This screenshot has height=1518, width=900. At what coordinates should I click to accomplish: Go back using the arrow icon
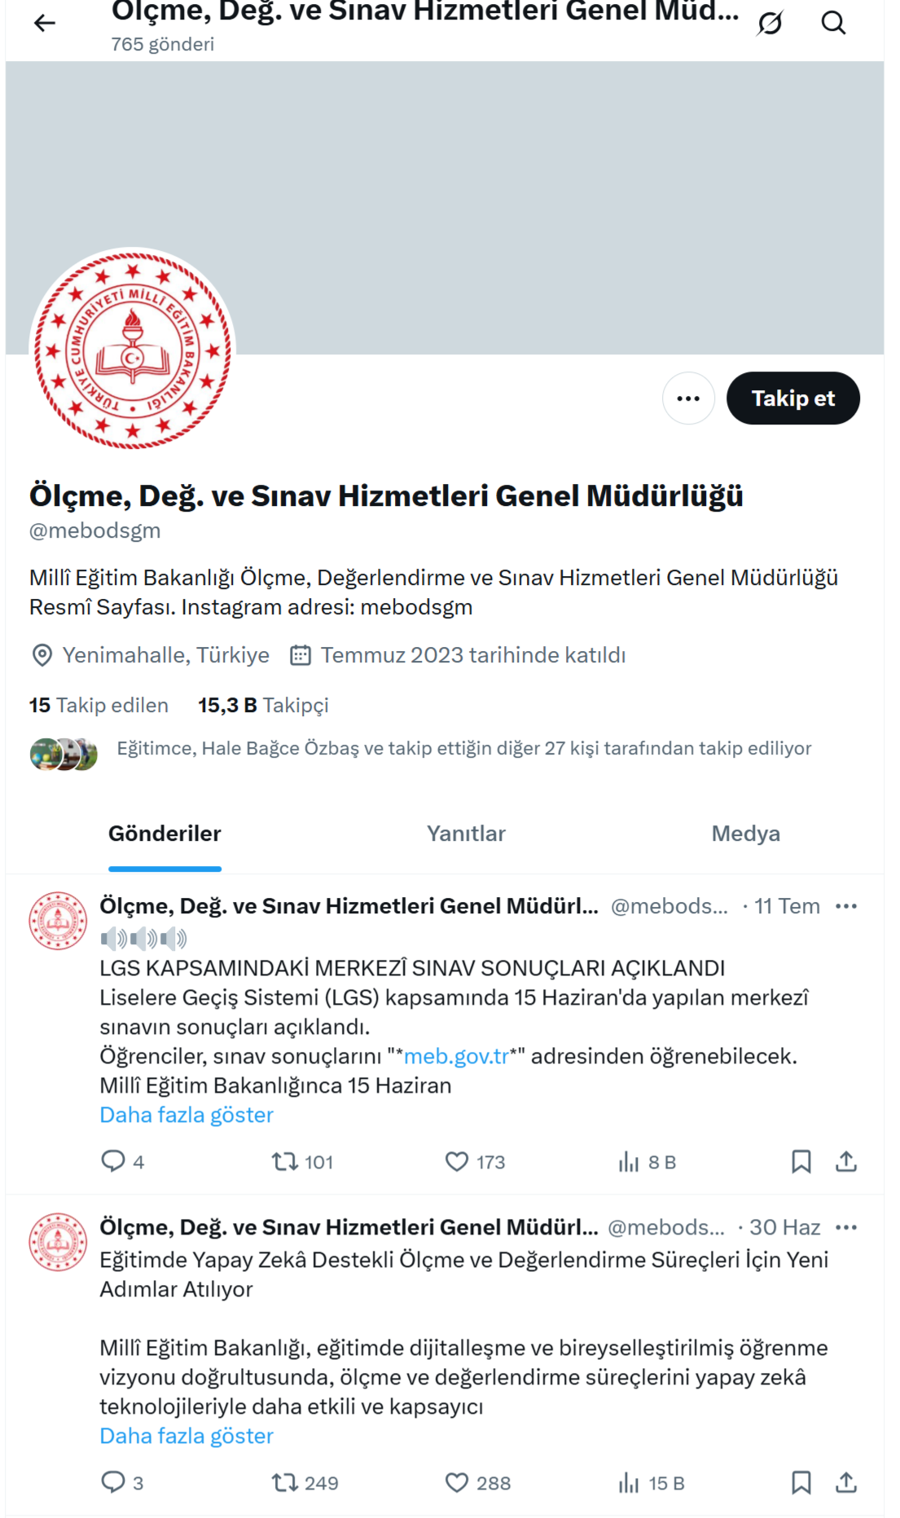[45, 23]
